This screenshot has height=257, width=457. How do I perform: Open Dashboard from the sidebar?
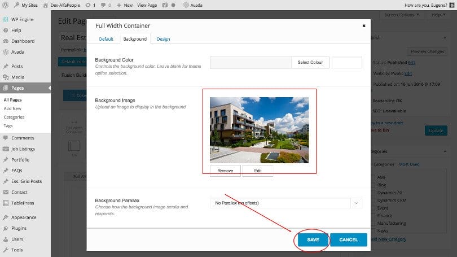point(23,41)
